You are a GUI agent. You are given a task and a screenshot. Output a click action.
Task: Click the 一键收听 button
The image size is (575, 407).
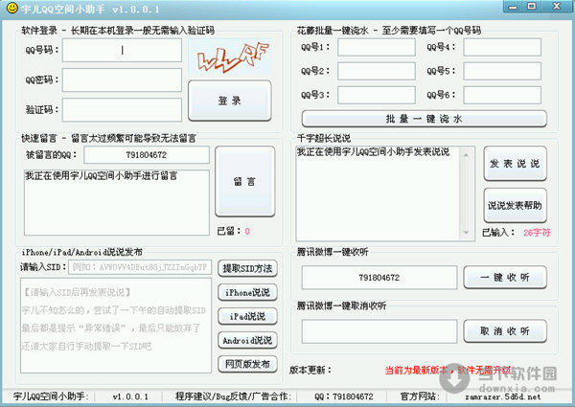click(x=505, y=278)
